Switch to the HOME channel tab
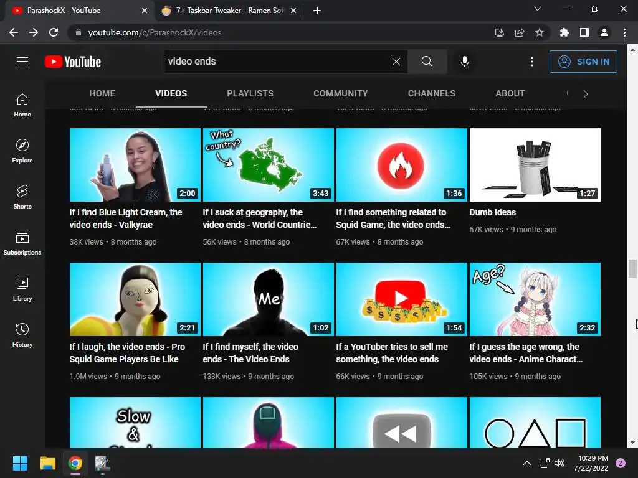Screen dimensions: 638x478 [x=102, y=93]
